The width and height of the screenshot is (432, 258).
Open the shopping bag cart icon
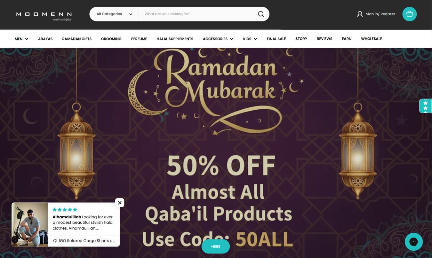(x=409, y=14)
